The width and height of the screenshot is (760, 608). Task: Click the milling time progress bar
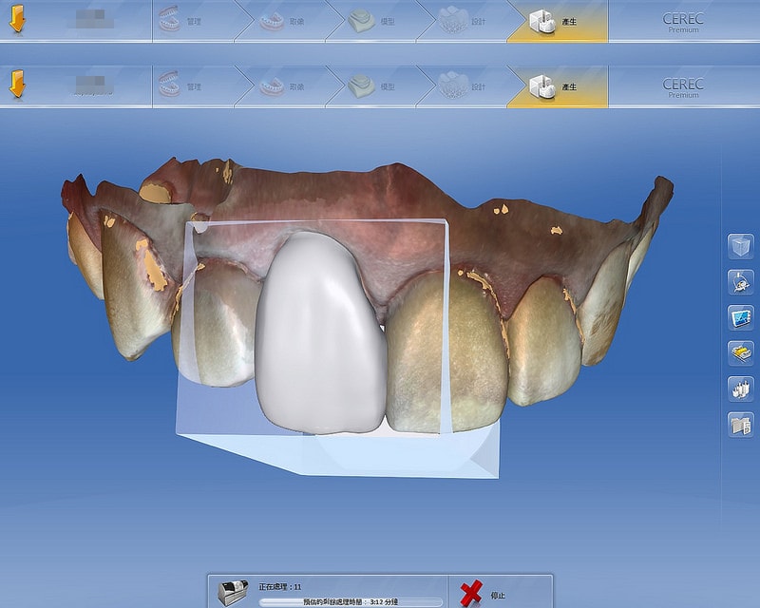pos(351,601)
